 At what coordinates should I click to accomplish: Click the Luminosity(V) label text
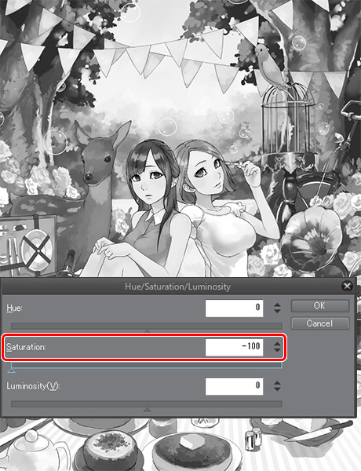coord(33,386)
